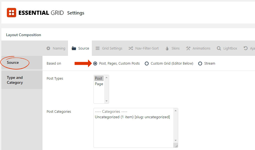Click the Essential Grid logo icon
Screen dimensions: 255x150
tap(12, 13)
